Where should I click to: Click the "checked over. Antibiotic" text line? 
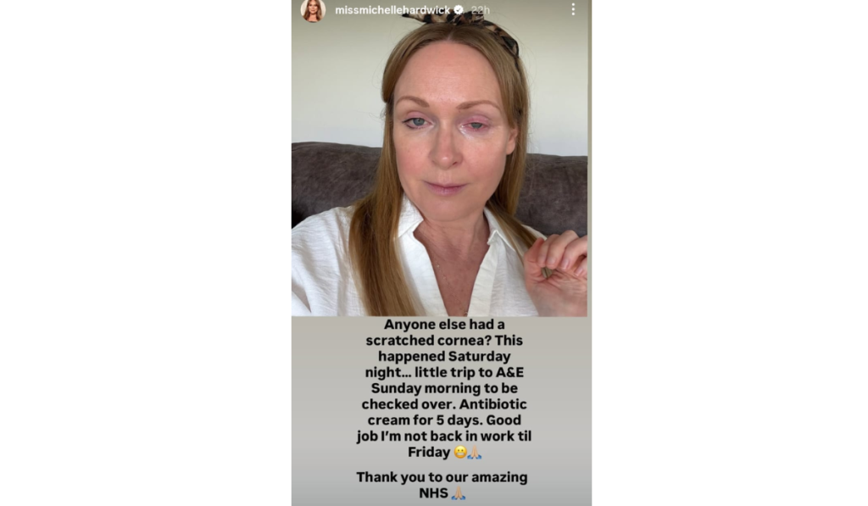point(444,404)
